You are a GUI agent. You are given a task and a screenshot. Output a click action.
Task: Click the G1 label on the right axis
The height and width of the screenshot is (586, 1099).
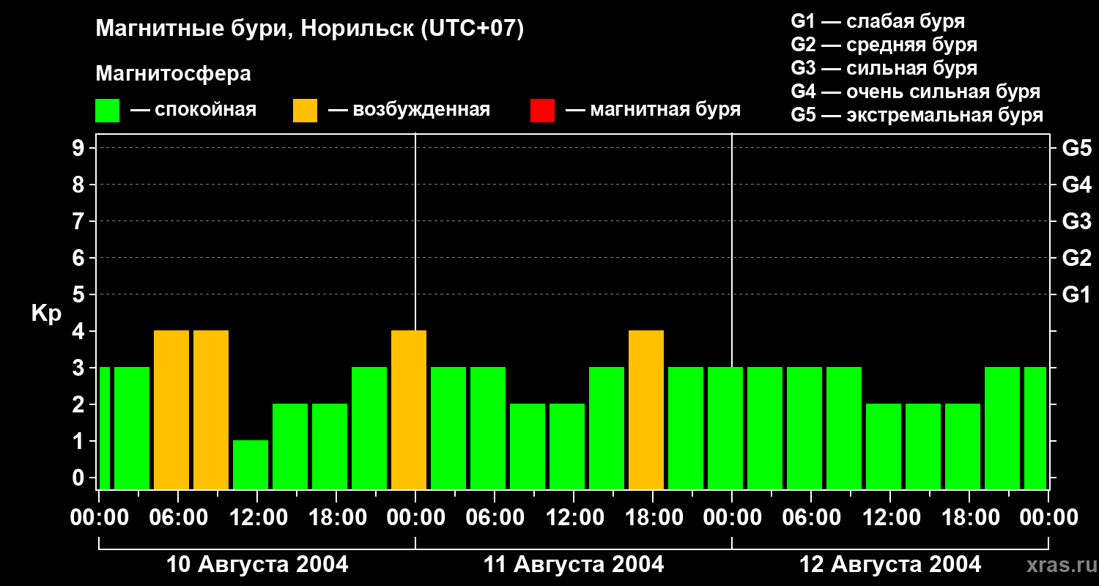pyautogui.click(x=1076, y=294)
